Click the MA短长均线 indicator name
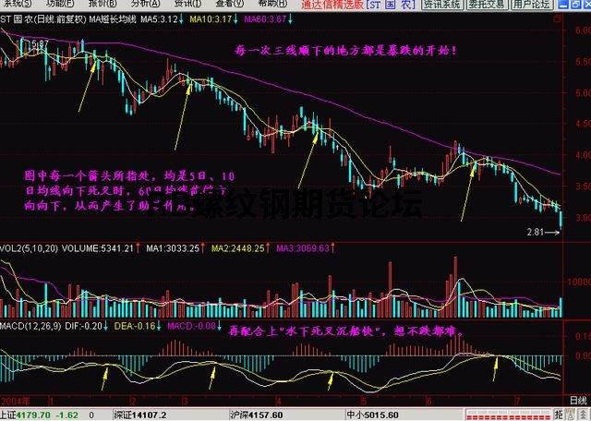 coord(113,18)
